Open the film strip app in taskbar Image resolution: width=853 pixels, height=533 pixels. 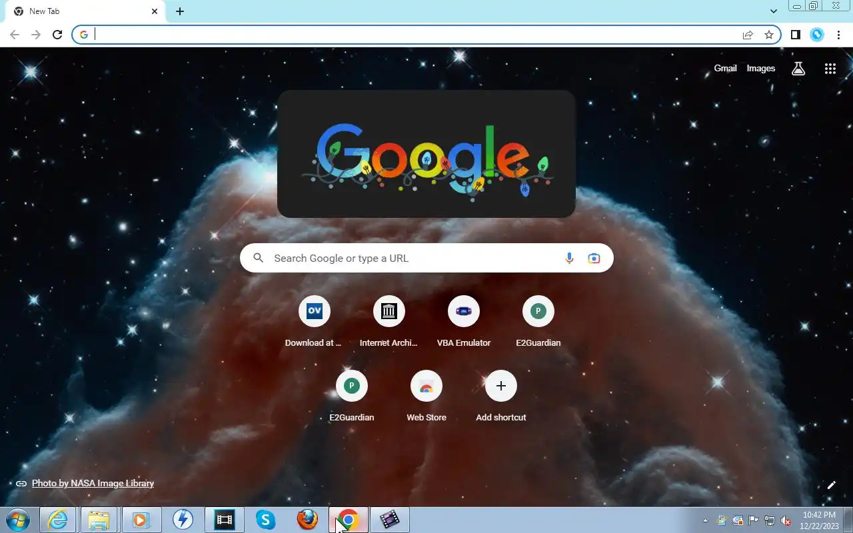224,520
